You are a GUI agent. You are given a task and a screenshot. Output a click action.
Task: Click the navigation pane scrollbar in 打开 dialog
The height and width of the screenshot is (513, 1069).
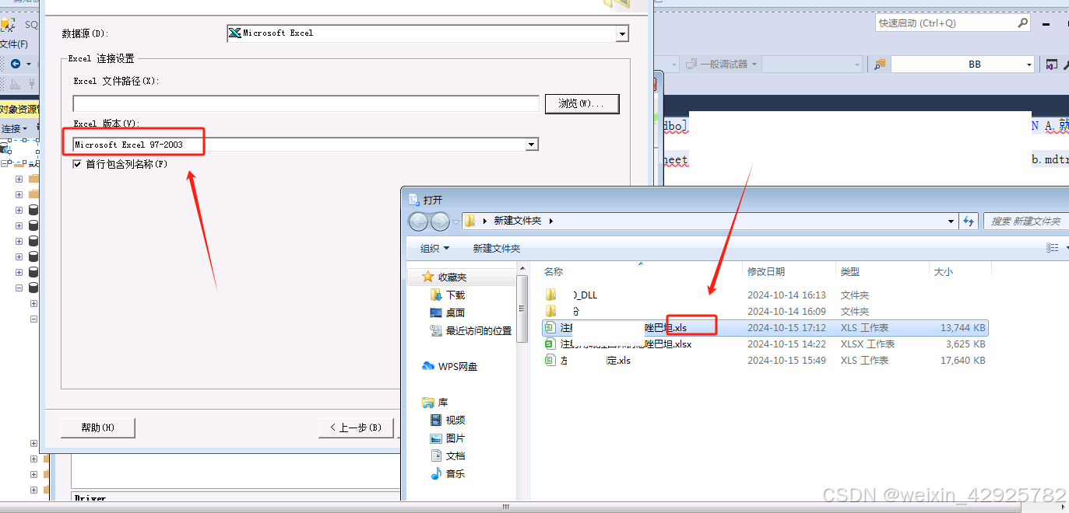pos(522,307)
